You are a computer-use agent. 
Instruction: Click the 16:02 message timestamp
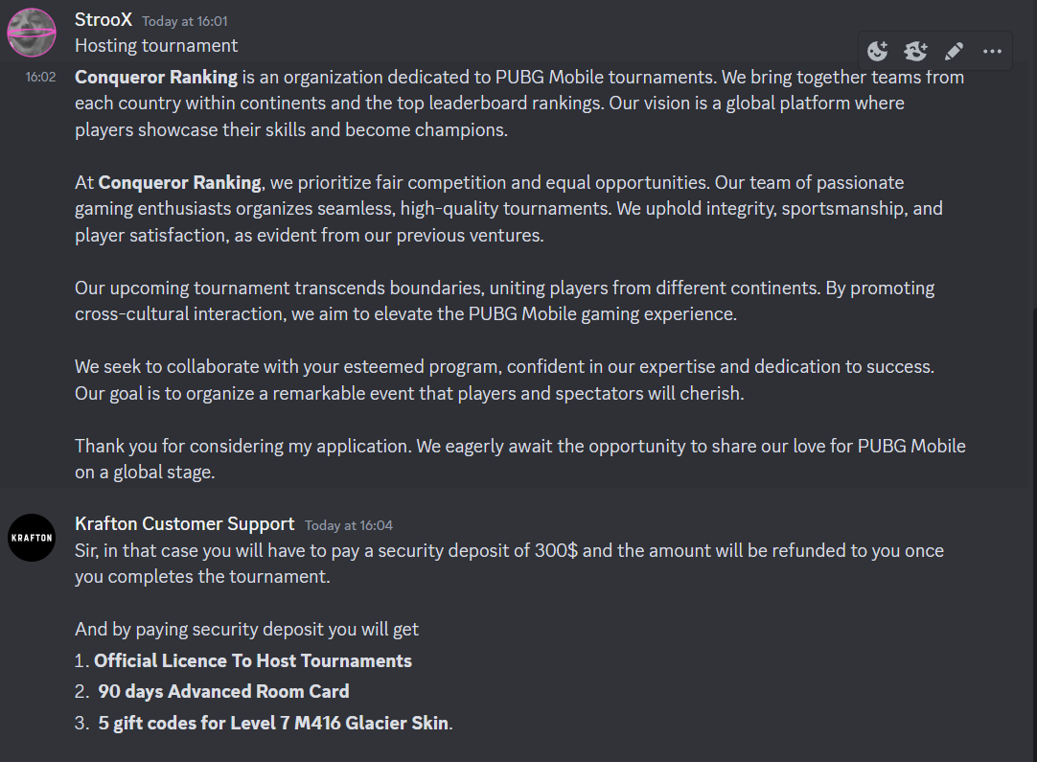tap(40, 77)
